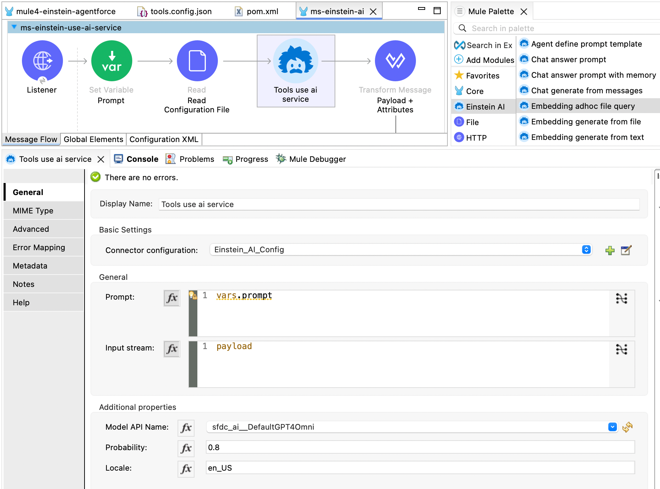Open the Progress view tab

pyautogui.click(x=245, y=159)
